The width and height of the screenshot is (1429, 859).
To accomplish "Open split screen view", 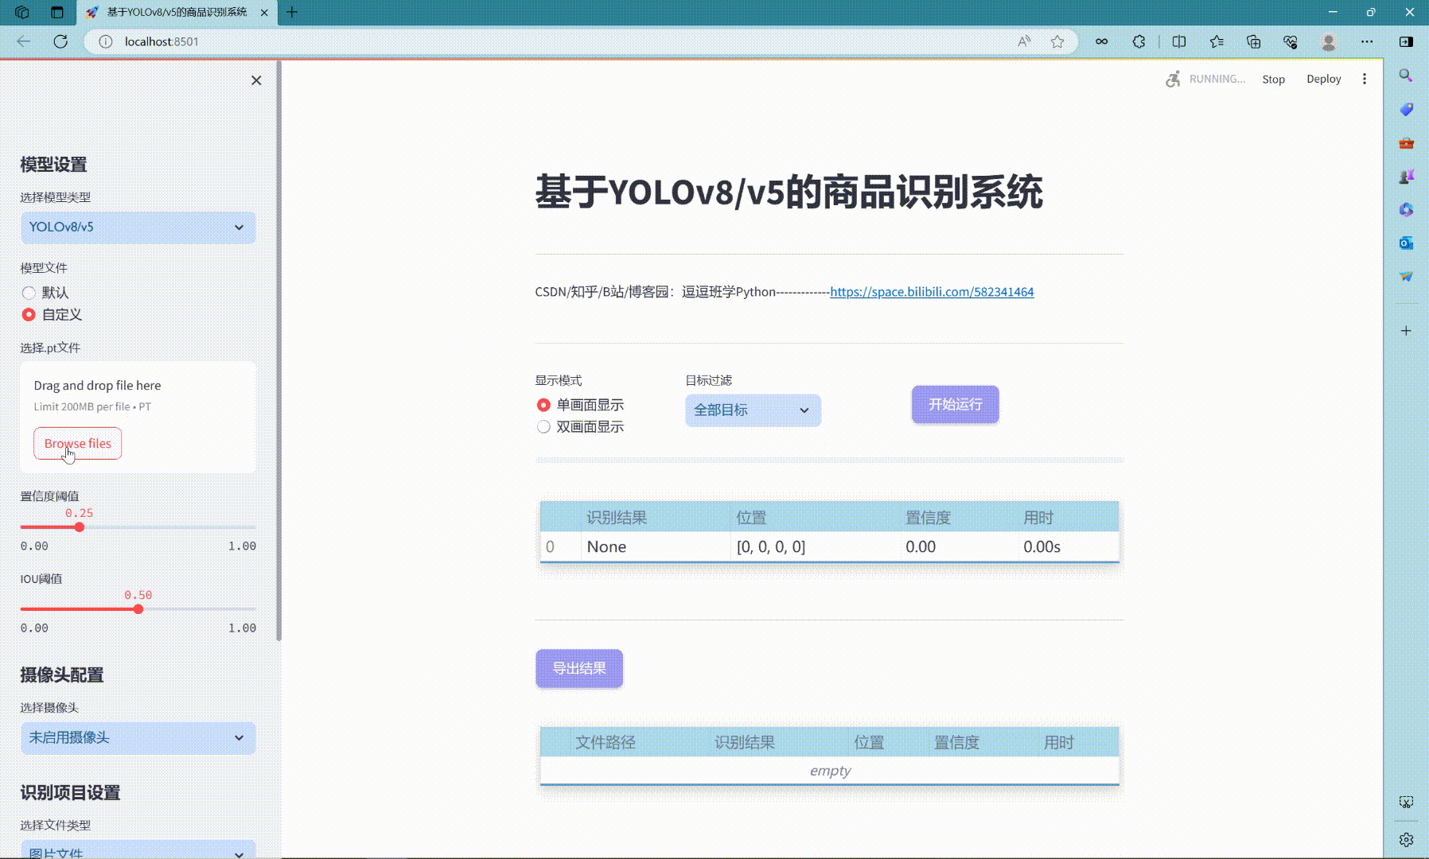I will point(1179,41).
